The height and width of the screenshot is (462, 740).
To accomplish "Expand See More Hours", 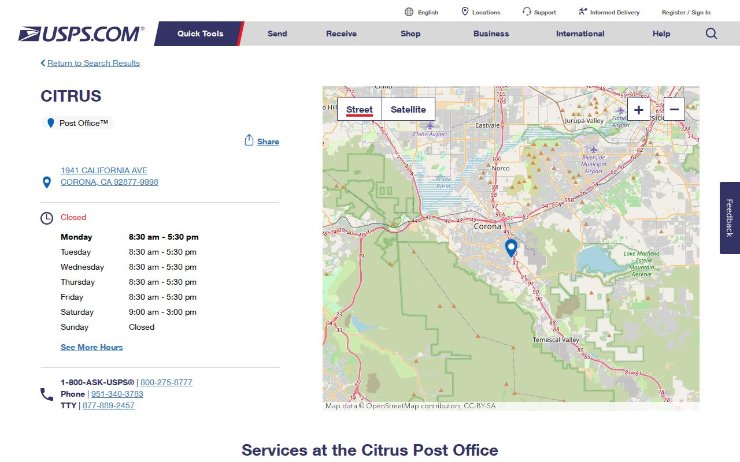I will point(92,347).
